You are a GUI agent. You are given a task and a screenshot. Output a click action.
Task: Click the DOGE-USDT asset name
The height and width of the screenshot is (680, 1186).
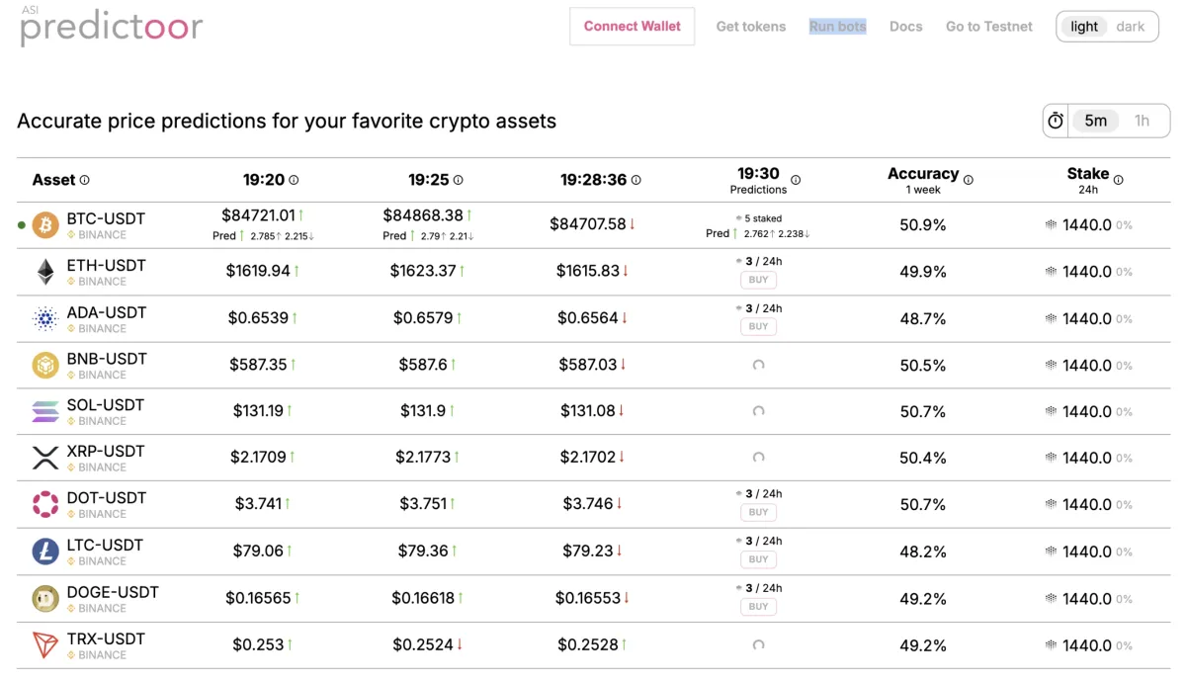113,592
